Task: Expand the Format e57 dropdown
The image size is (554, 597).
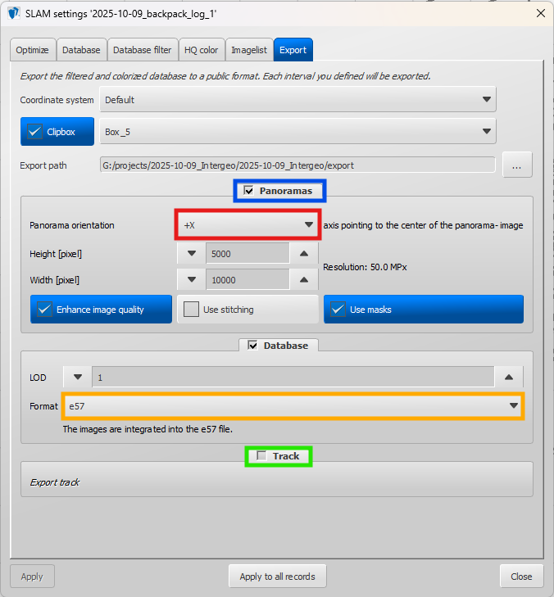Action: (293, 406)
